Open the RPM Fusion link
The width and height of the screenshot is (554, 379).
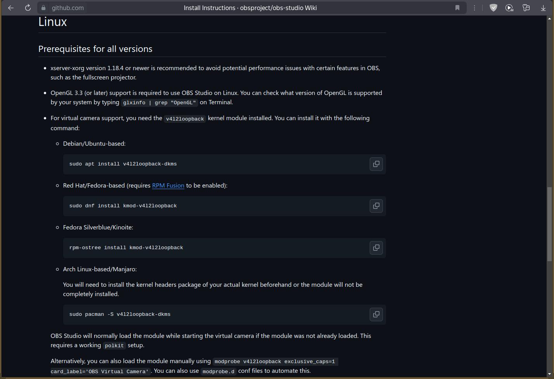168,186
